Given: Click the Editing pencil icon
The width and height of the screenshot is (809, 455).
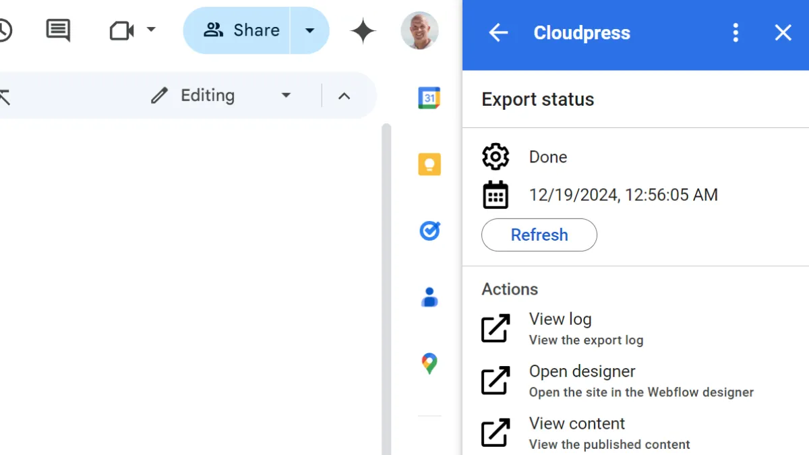Looking at the screenshot, I should tap(159, 96).
